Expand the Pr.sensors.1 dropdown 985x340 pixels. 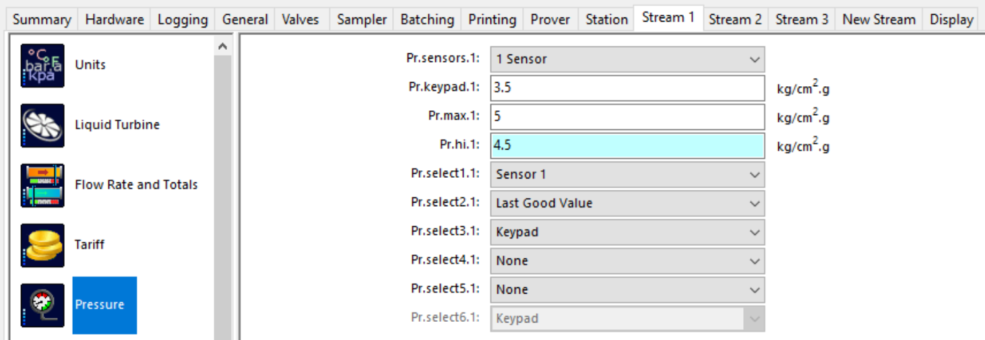[627, 59]
